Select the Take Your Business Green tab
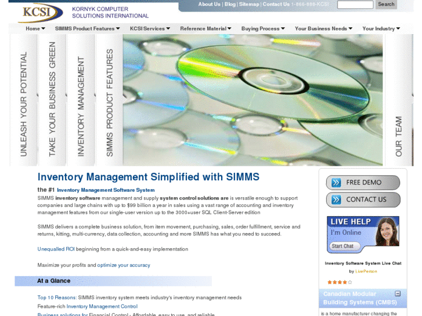Viewport: 422px width, 316px height. pyautogui.click(x=52, y=100)
